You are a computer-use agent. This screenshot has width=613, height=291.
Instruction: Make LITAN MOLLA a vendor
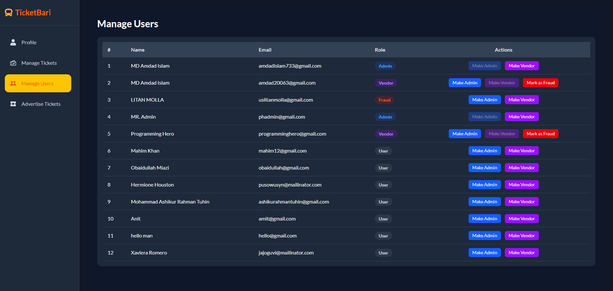[x=522, y=100]
